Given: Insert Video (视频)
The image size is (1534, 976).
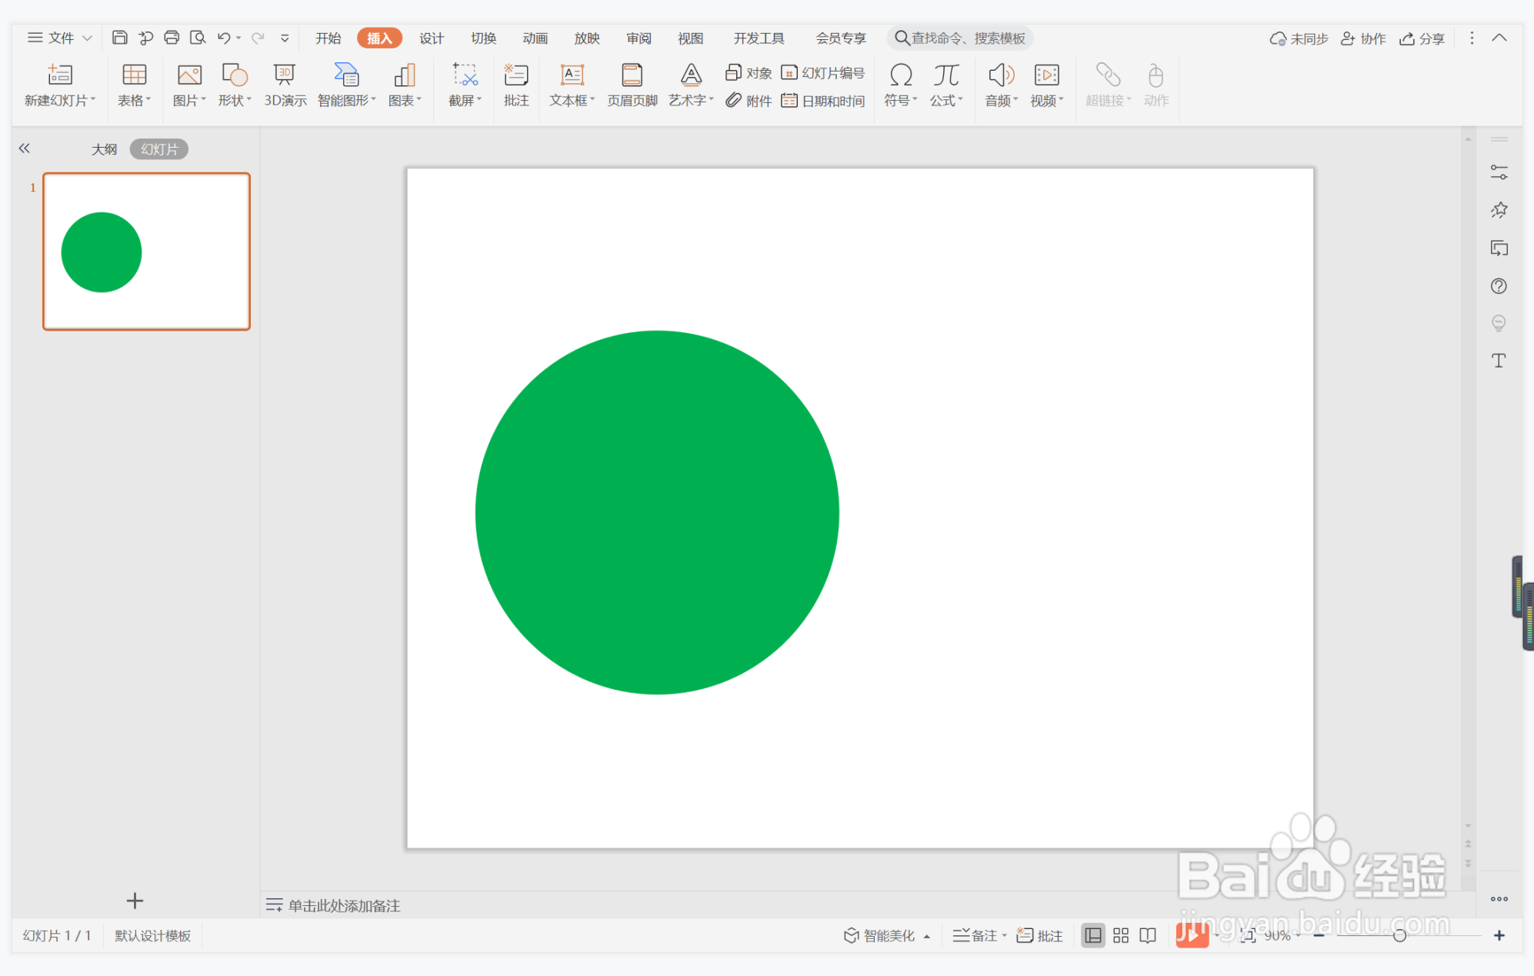Looking at the screenshot, I should pos(1046,85).
